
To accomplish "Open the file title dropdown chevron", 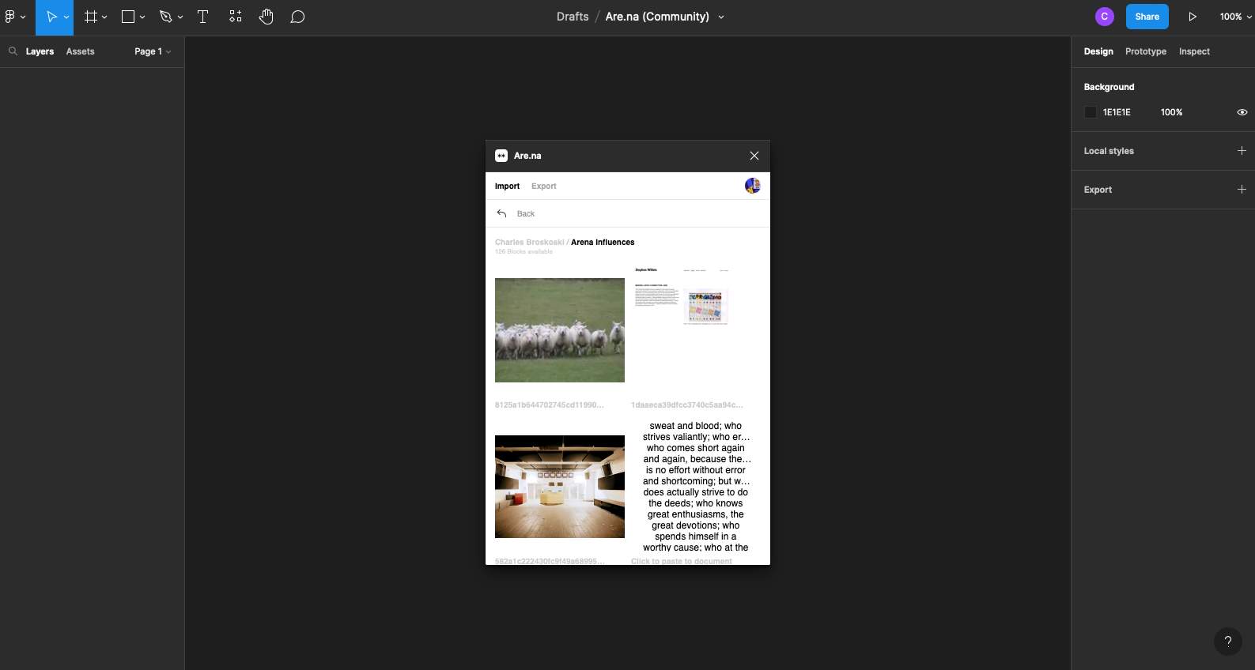I will (721, 17).
